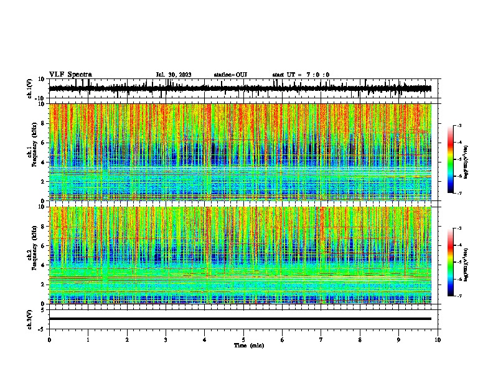Viewport: 493px width, 381px height.
Task: Select the ch.2 color bar 'log(PSD)' label
Action: pos(466,265)
